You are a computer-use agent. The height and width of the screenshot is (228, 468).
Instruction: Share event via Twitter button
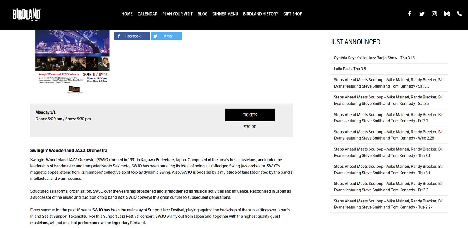click(166, 36)
